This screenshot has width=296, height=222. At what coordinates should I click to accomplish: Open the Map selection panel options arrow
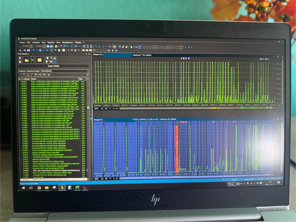[86, 54]
